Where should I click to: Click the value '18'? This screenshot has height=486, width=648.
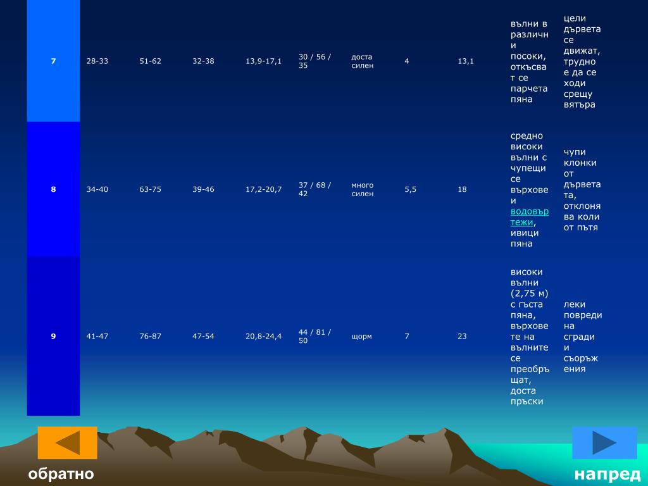click(x=462, y=189)
